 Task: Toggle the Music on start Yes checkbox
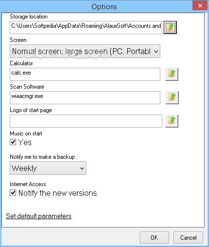13,142
